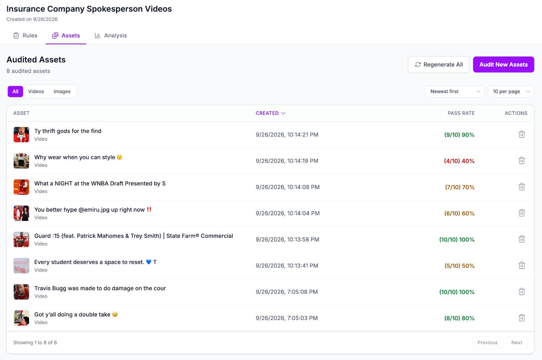Click the clipboard icon on Rules tab
The height and width of the screenshot is (360, 542).
pos(16,35)
